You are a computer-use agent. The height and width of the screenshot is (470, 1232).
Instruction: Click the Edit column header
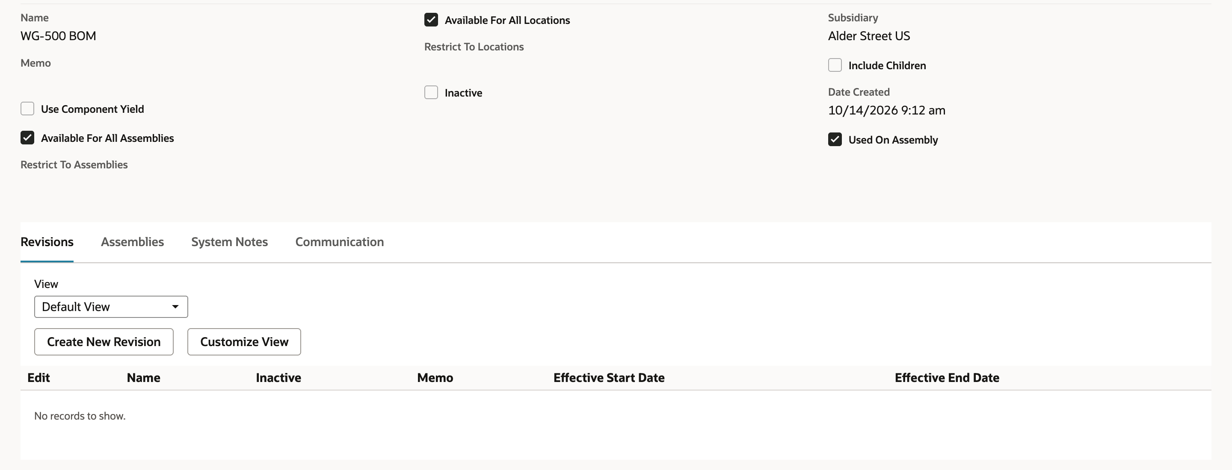point(39,378)
